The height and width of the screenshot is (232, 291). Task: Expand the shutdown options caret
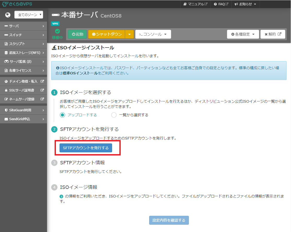point(130,34)
